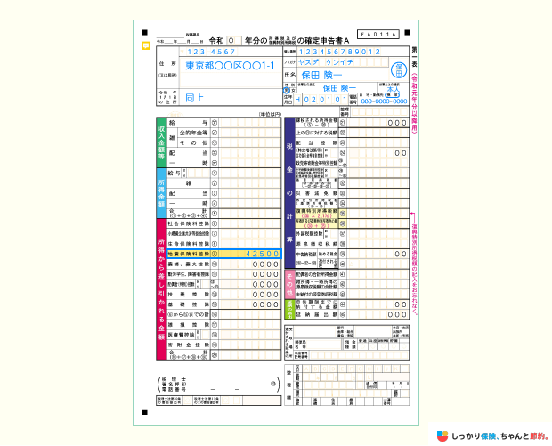Click the title の確定申告書A

click(323, 40)
